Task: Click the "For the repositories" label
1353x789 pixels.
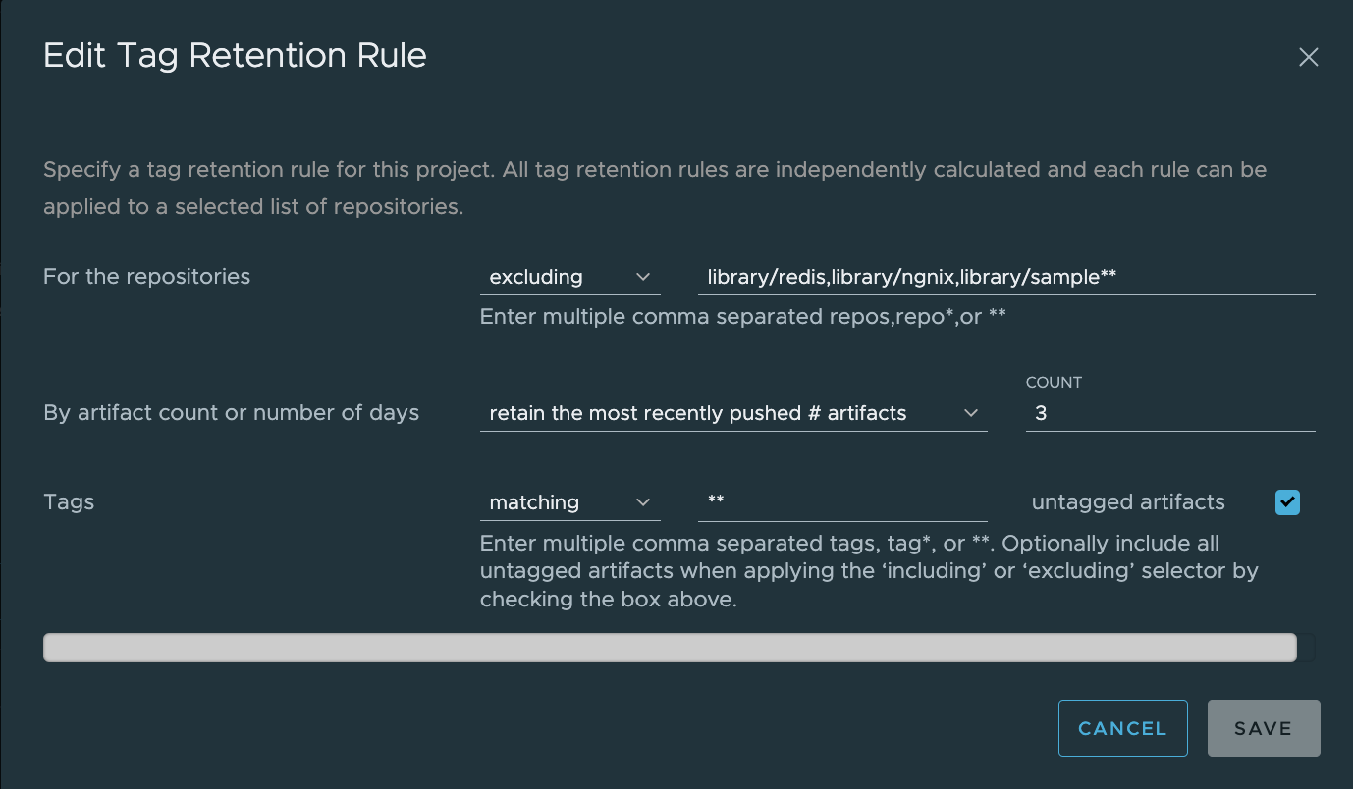Action: tap(146, 277)
